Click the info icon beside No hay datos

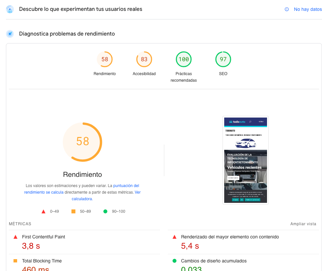tap(287, 9)
